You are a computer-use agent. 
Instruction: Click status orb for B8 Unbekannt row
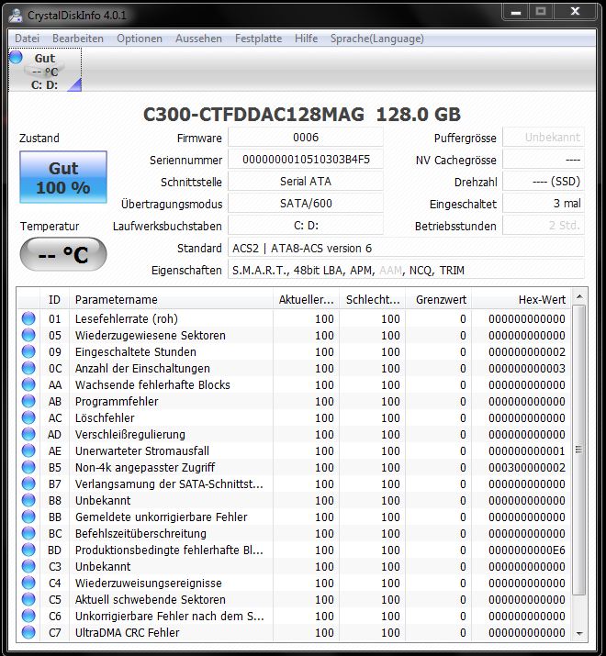click(28, 500)
